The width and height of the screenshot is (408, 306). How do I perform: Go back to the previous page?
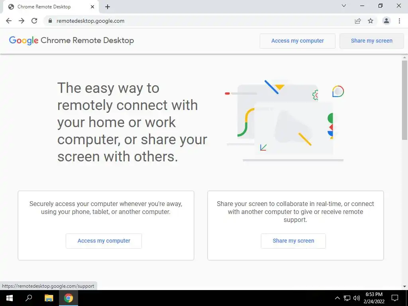tap(9, 21)
